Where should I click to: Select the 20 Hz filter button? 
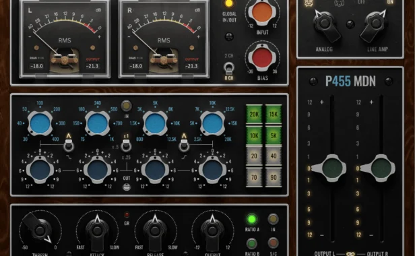pyautogui.click(x=254, y=156)
